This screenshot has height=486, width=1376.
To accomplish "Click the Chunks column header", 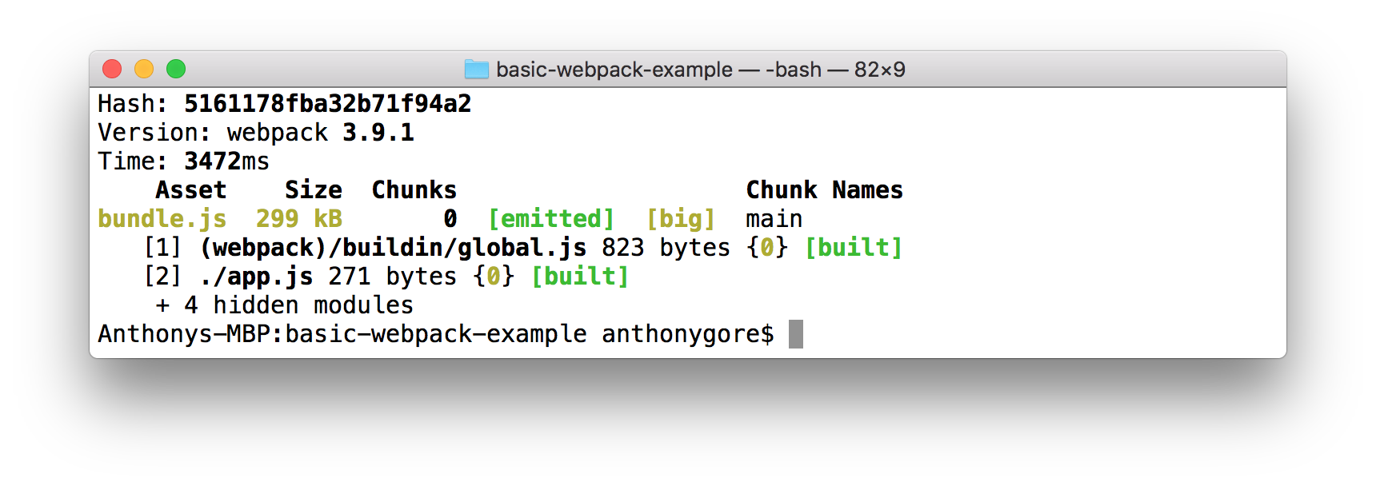I will pyautogui.click(x=414, y=190).
